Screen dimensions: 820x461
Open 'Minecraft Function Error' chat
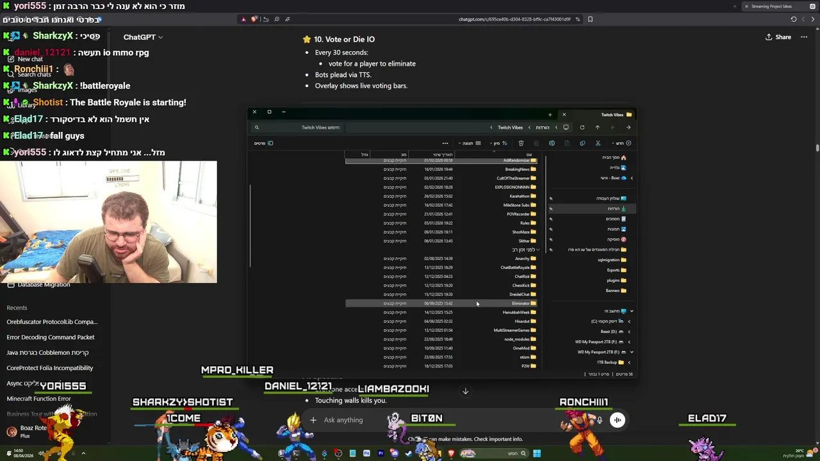click(38, 399)
